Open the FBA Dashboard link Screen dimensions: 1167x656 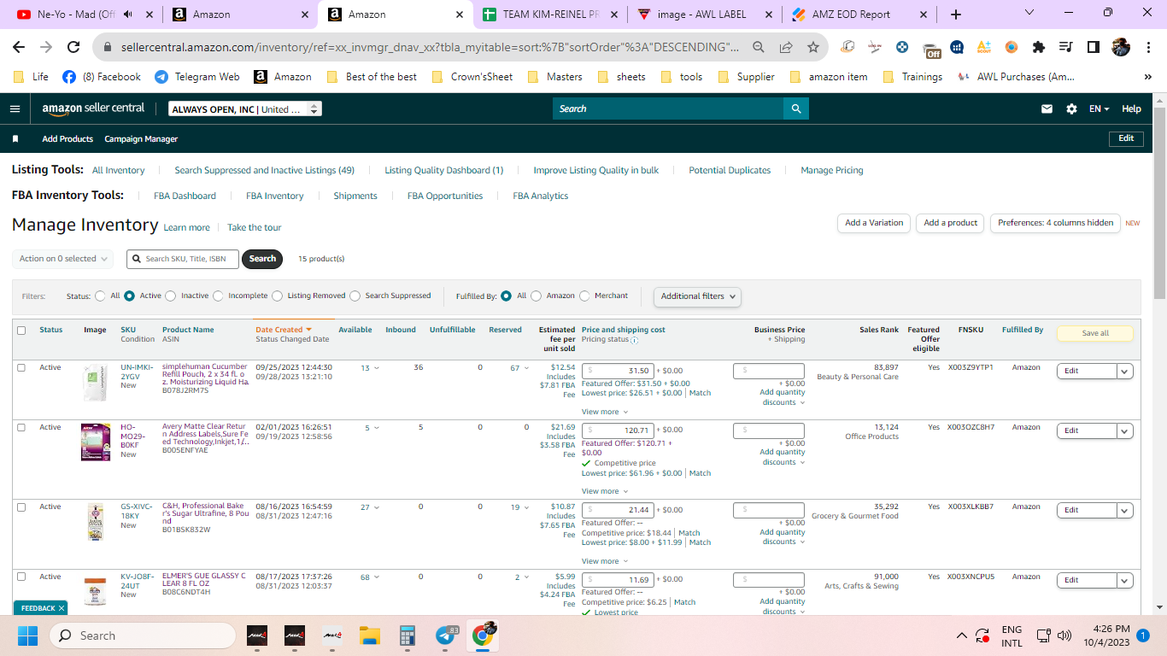click(185, 196)
